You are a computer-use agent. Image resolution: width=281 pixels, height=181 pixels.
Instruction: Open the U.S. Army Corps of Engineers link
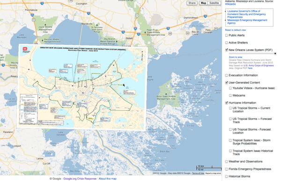259,66
